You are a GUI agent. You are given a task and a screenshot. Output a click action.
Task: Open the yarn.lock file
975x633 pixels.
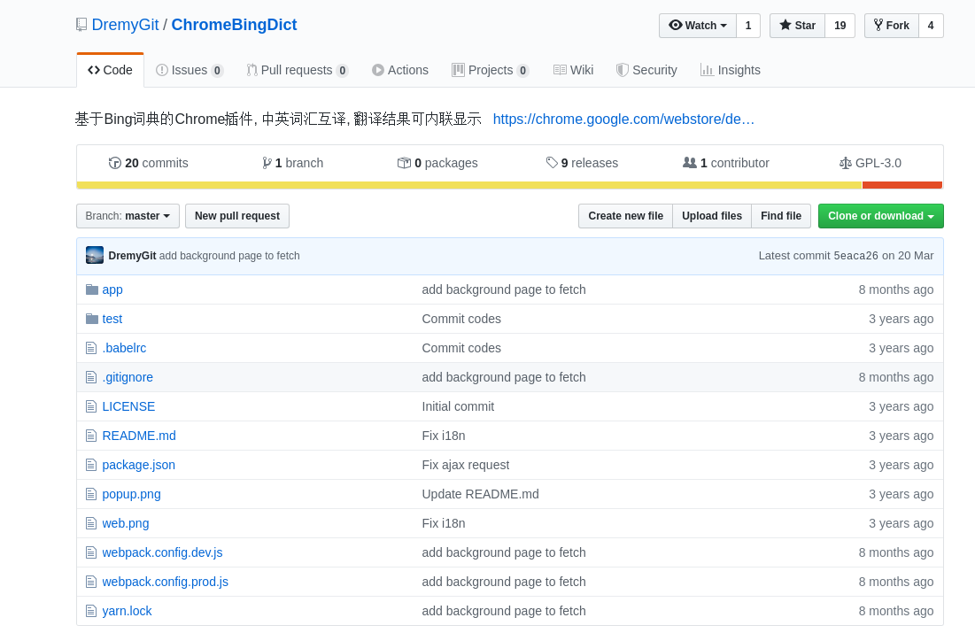point(127,611)
